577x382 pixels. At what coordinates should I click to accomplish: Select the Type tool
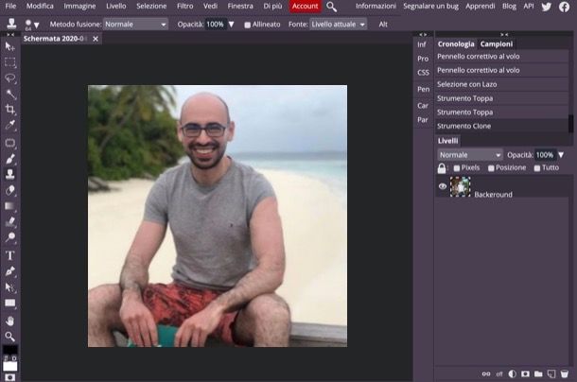[10, 255]
